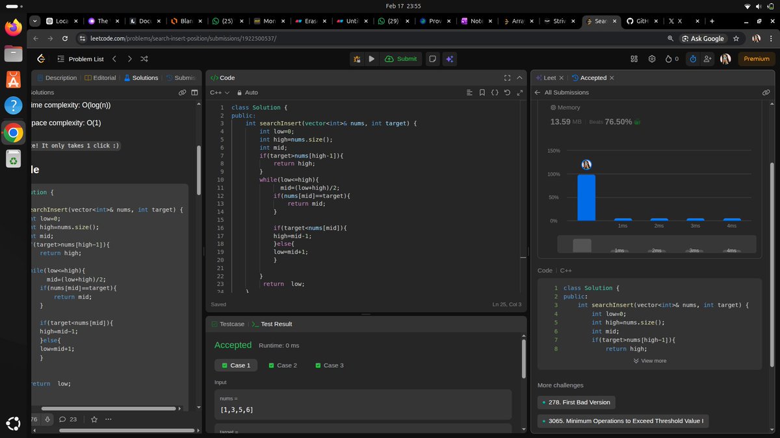Screen dimensions: 780x438
Task: Open the settings gear in top bar
Action: 652,58
